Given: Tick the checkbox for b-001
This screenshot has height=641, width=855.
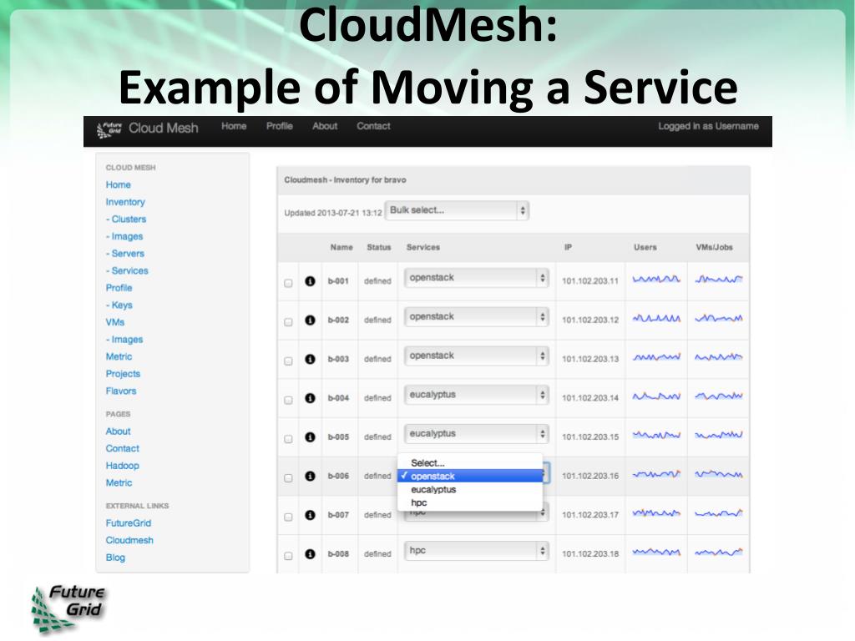Looking at the screenshot, I should (x=288, y=283).
